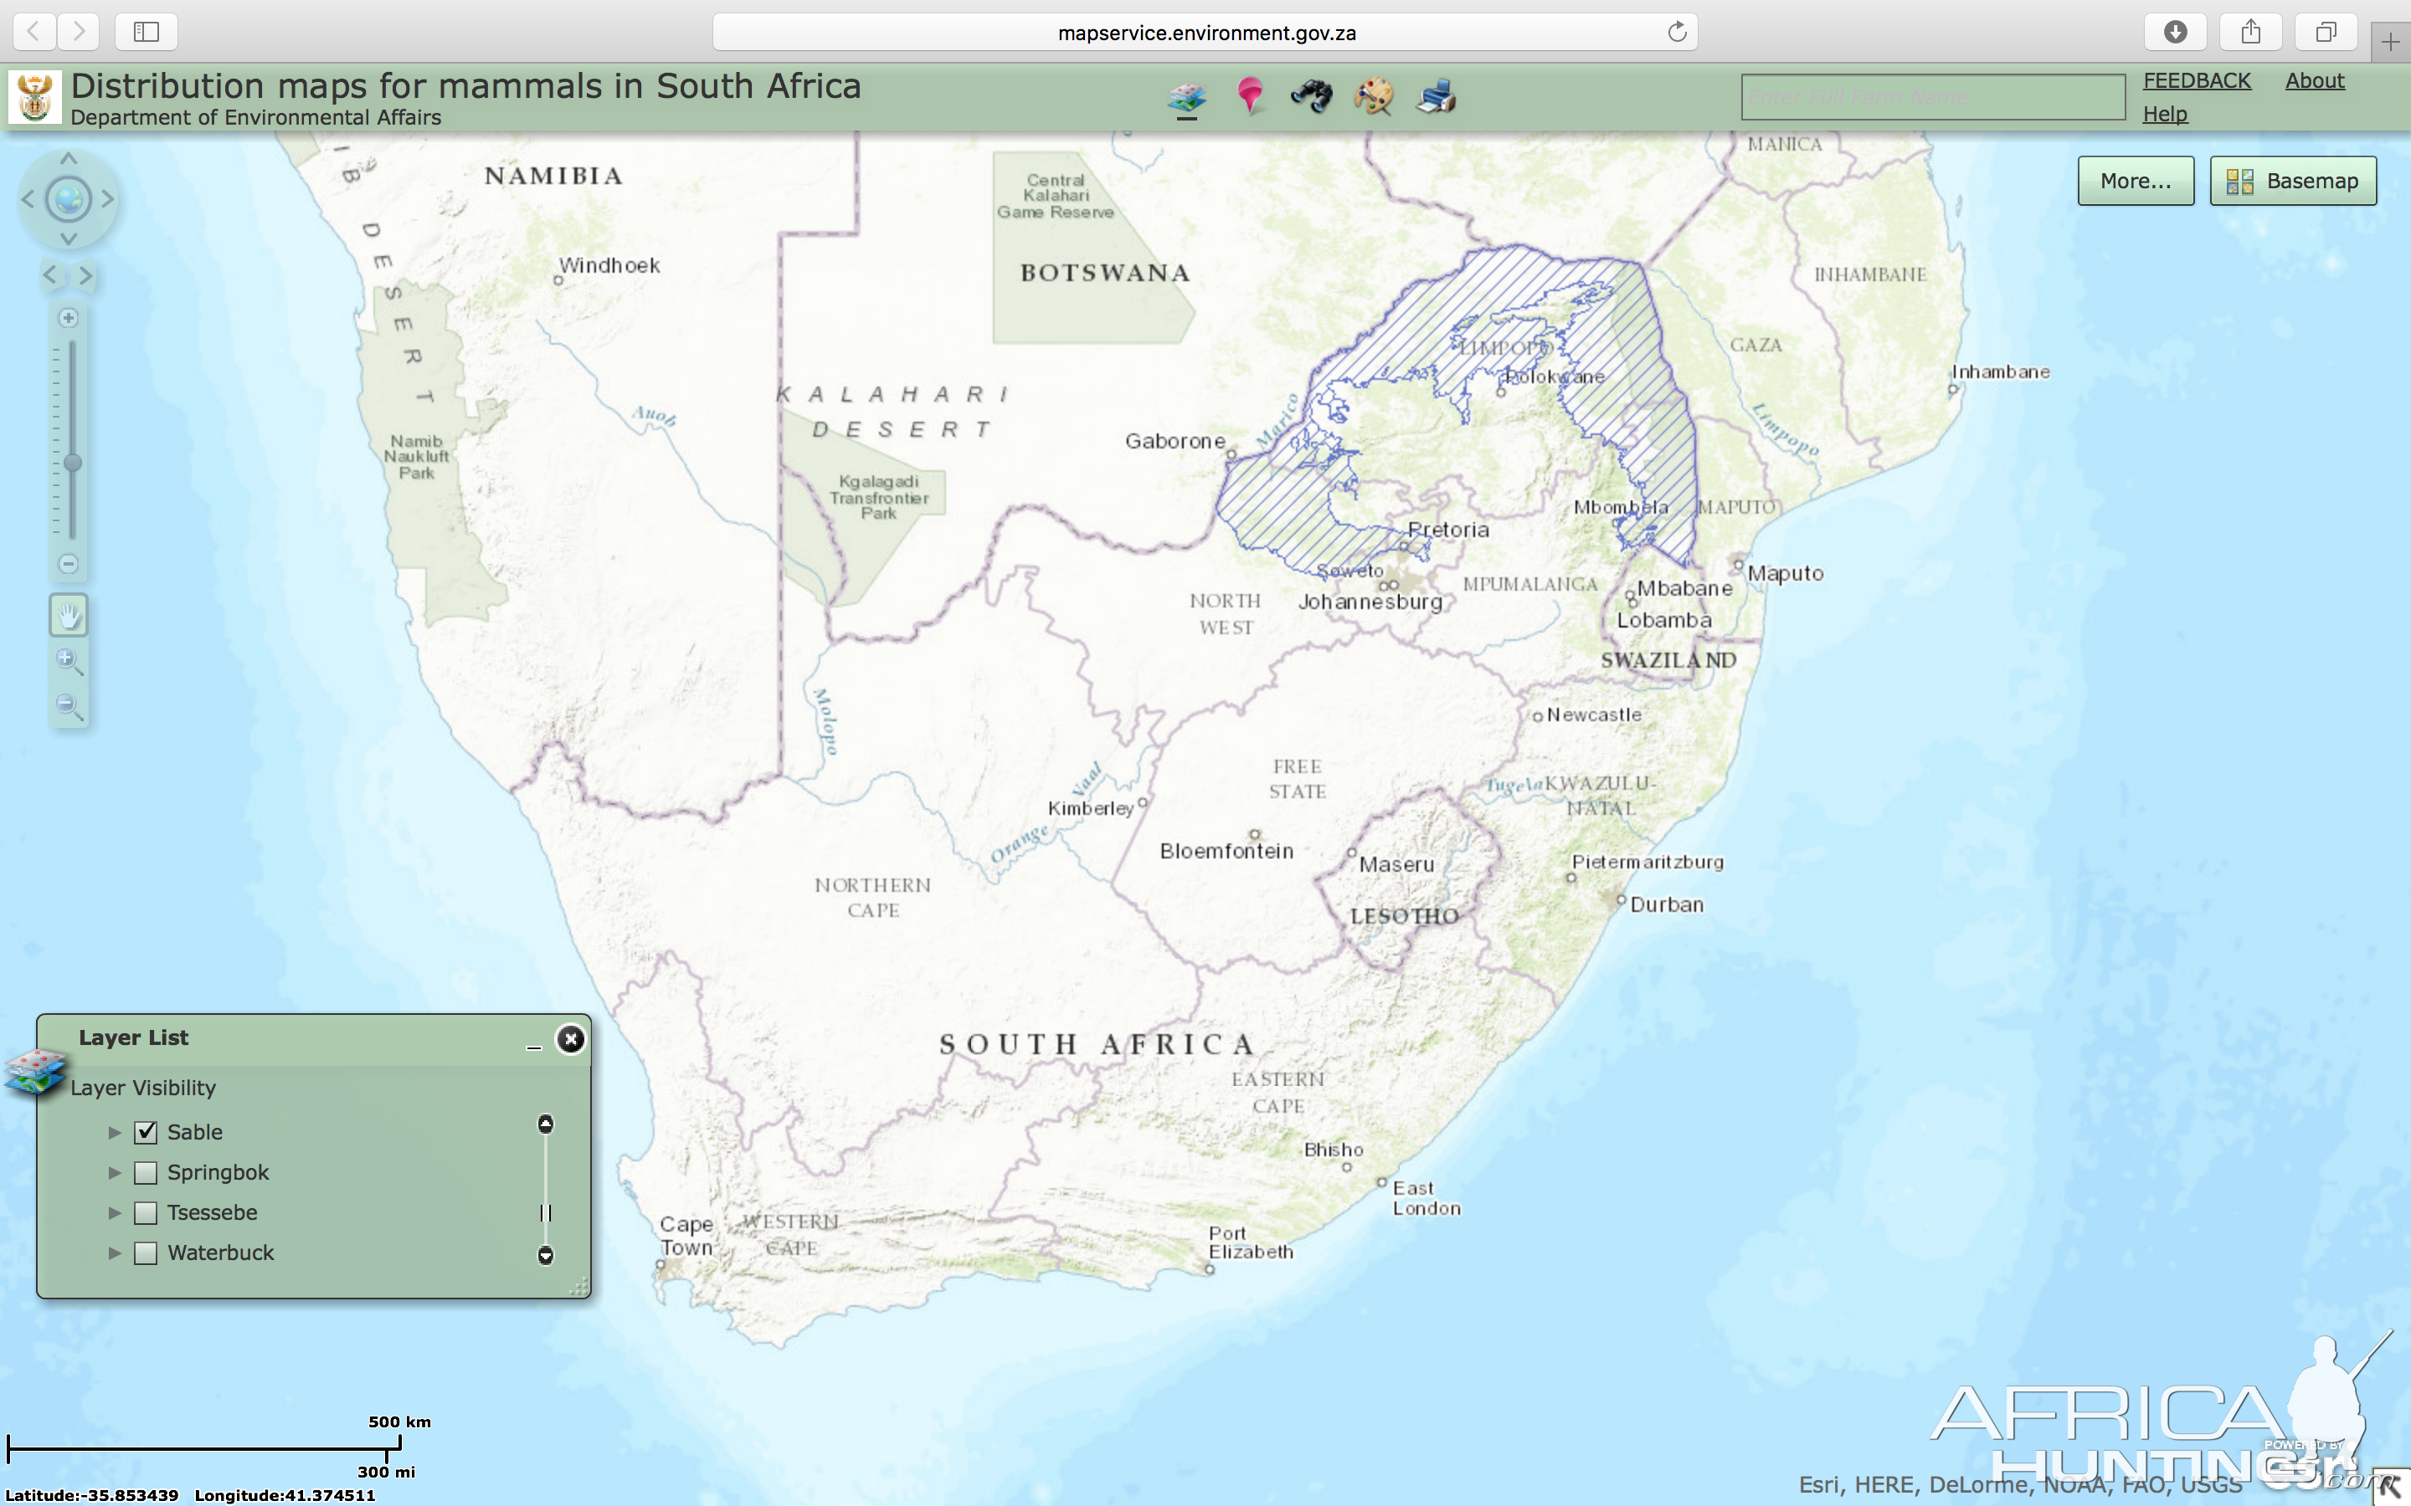Open the About link

(2315, 80)
